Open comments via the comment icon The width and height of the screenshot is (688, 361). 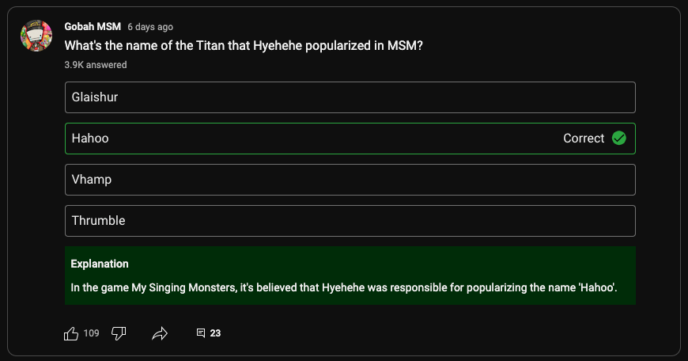[x=201, y=333]
